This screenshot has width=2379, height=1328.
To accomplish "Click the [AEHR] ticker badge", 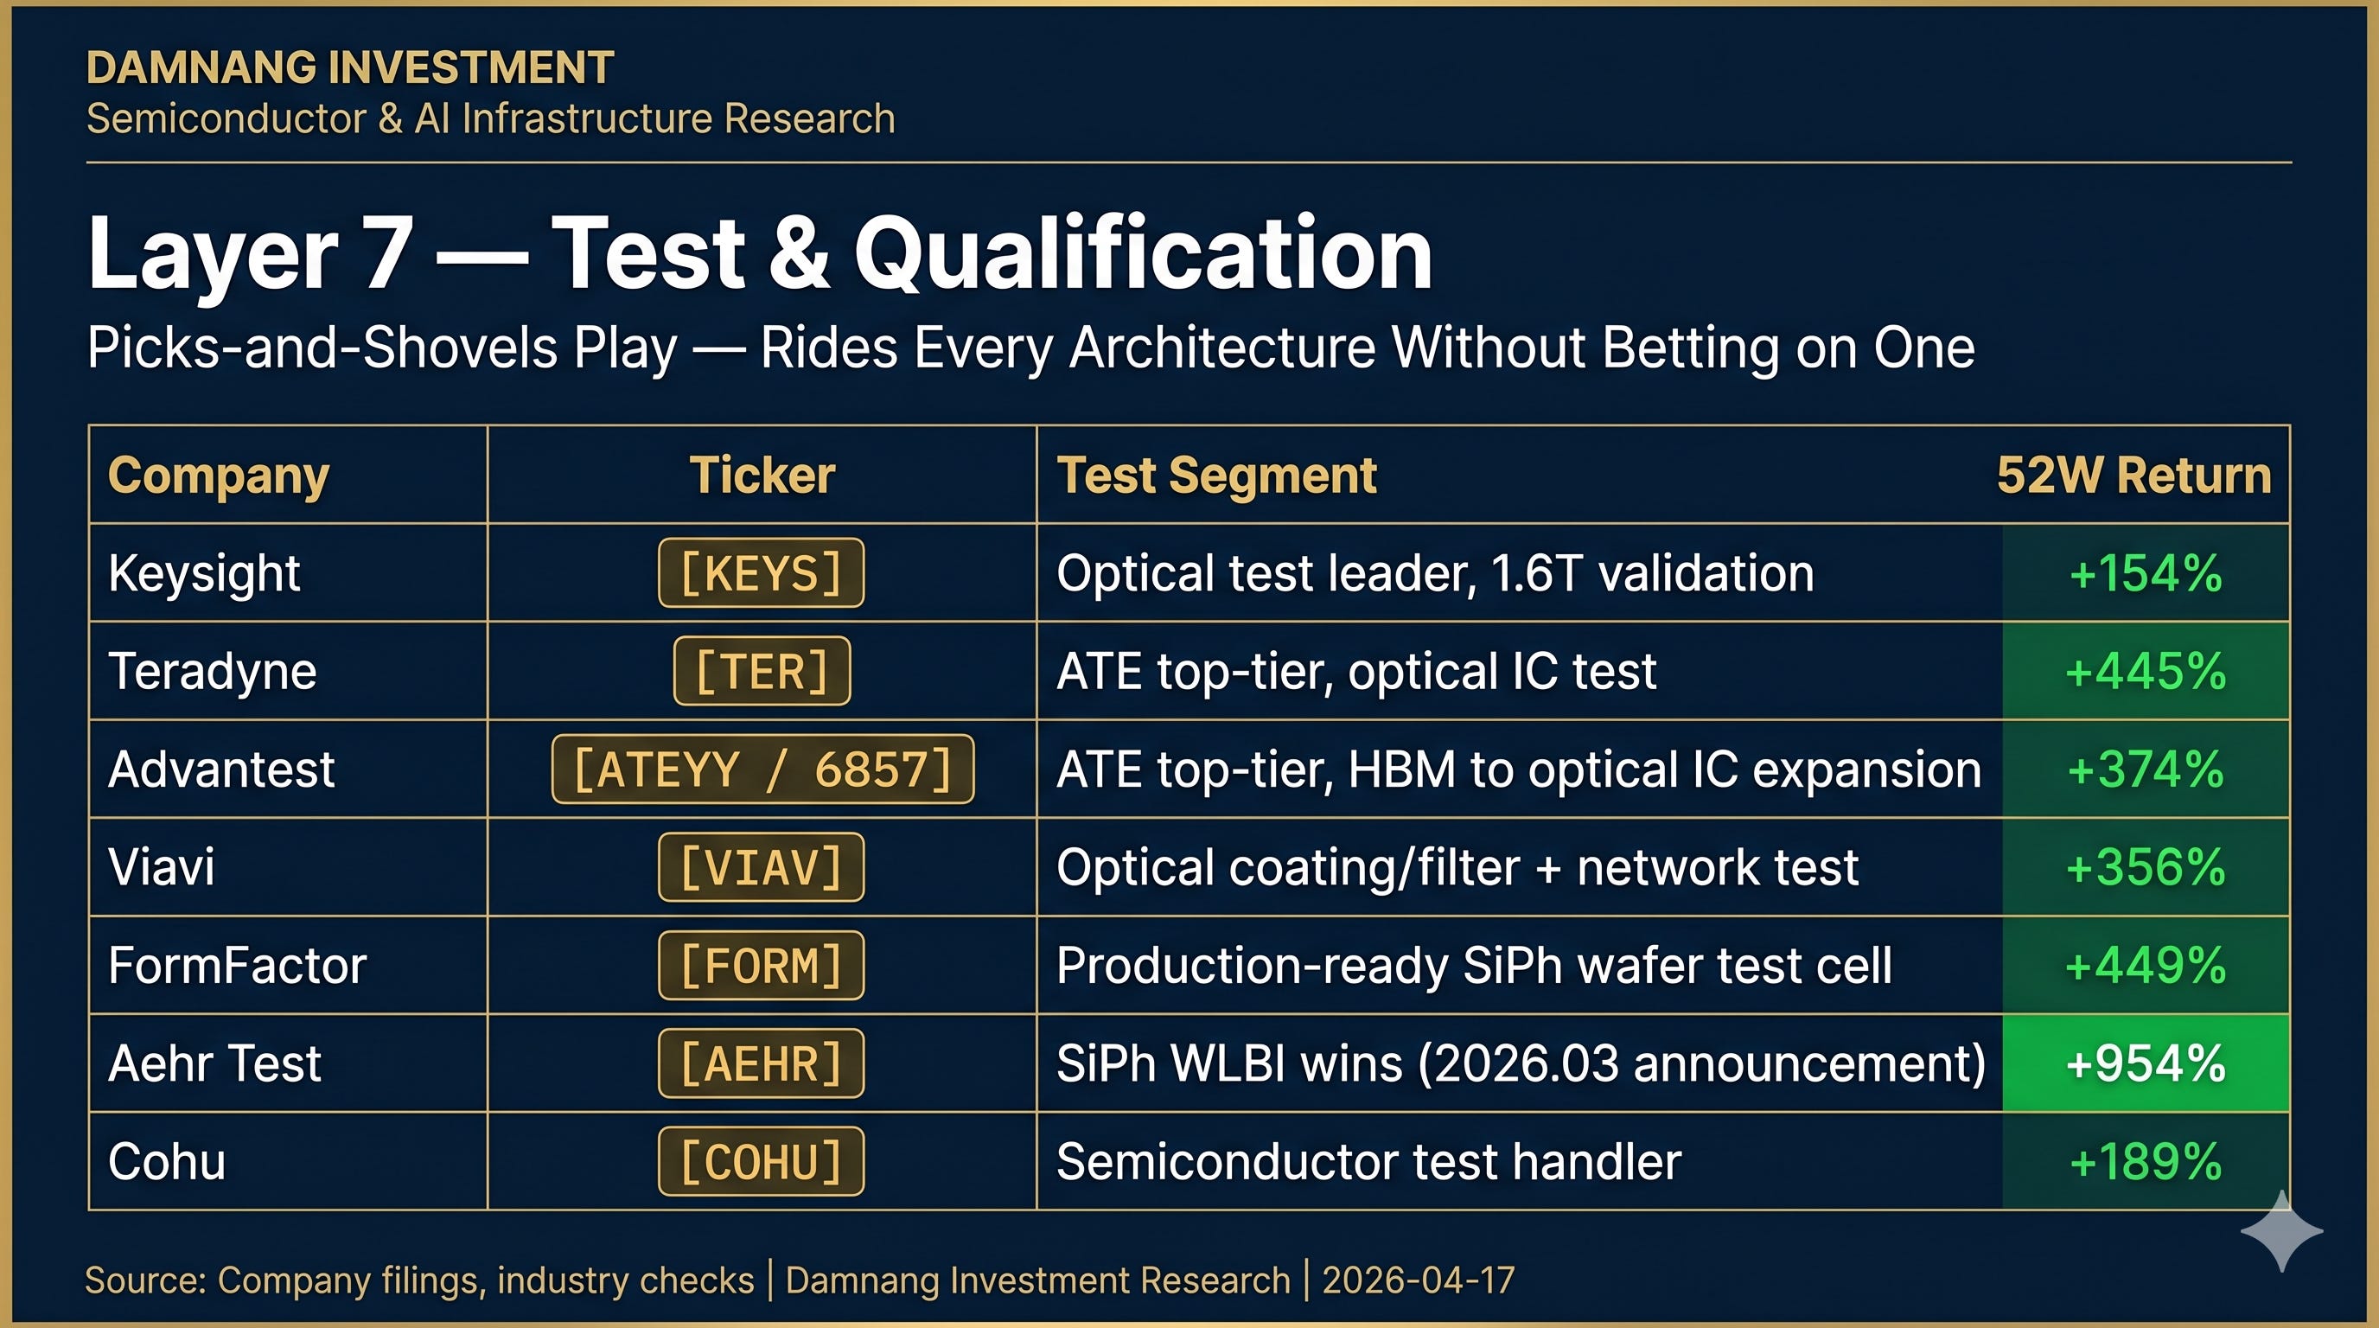I will (x=761, y=1063).
